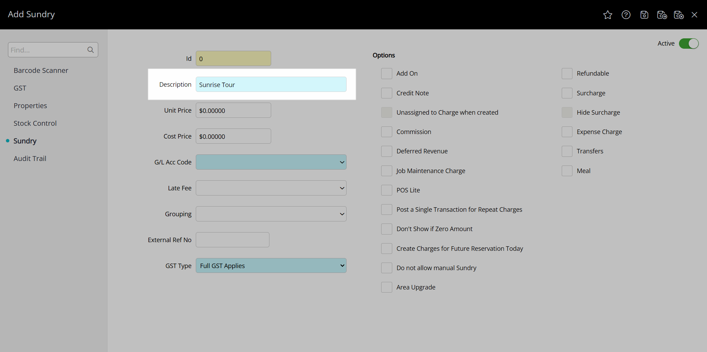This screenshot has width=707, height=352.
Task: Tick the POS Lite checkbox
Action: coord(387,190)
